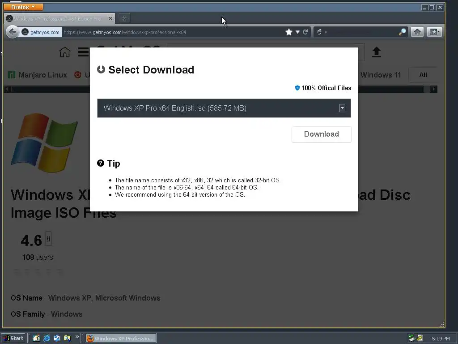Open the Windows XP Pro x64 English.iso dropdown
458x344 pixels.
click(224, 108)
